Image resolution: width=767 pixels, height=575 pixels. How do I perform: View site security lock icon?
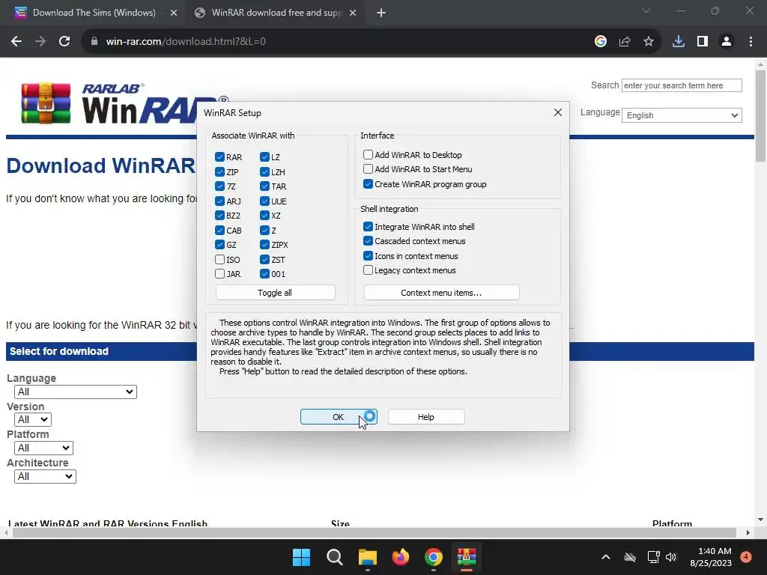94,42
